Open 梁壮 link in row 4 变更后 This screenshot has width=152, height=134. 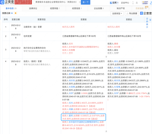click(116, 61)
